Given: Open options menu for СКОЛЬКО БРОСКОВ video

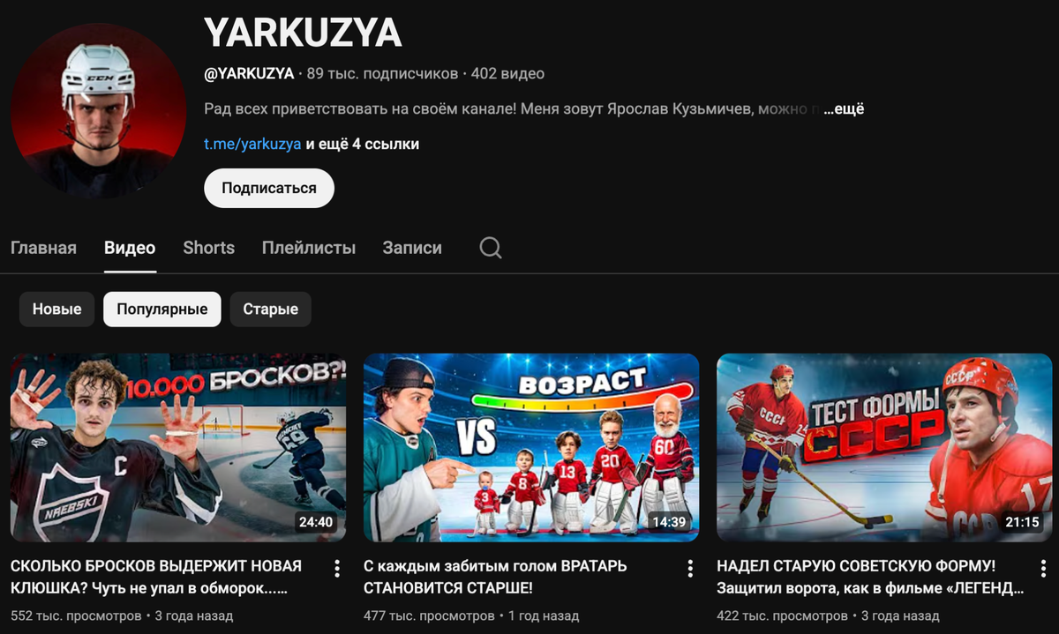Looking at the screenshot, I should click(337, 569).
